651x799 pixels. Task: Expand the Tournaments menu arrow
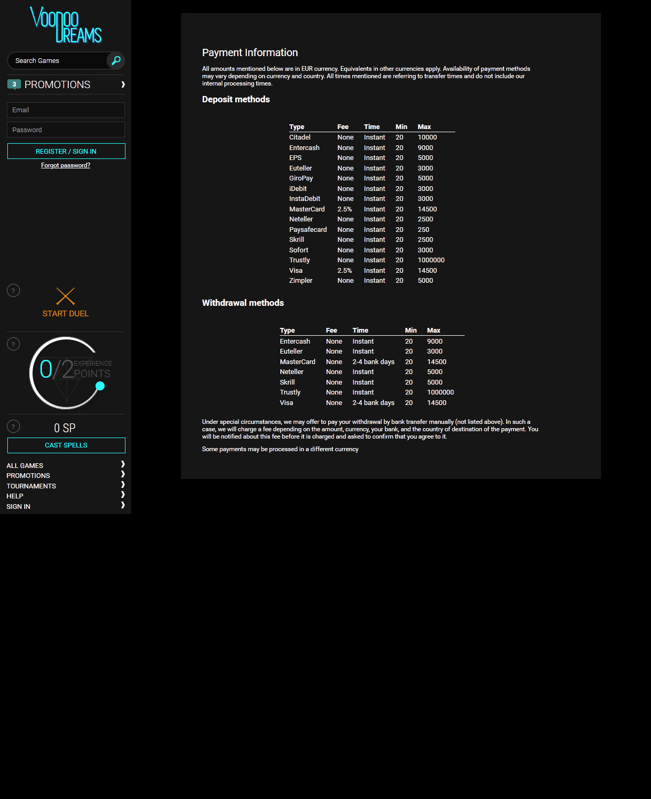123,485
